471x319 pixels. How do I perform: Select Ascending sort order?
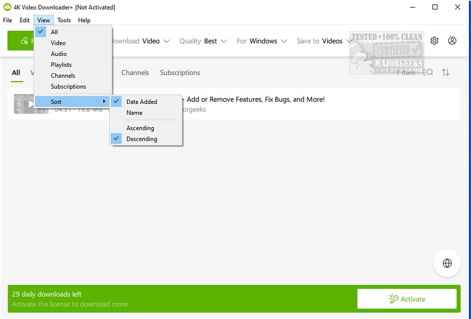point(146,128)
